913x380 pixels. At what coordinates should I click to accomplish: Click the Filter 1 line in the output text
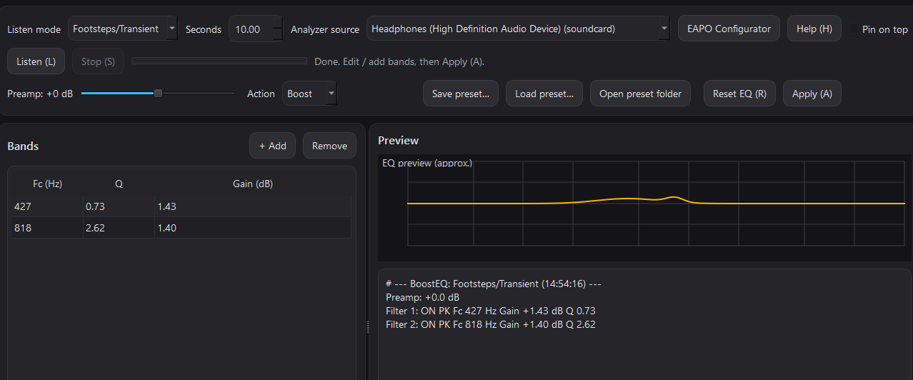[x=490, y=311]
